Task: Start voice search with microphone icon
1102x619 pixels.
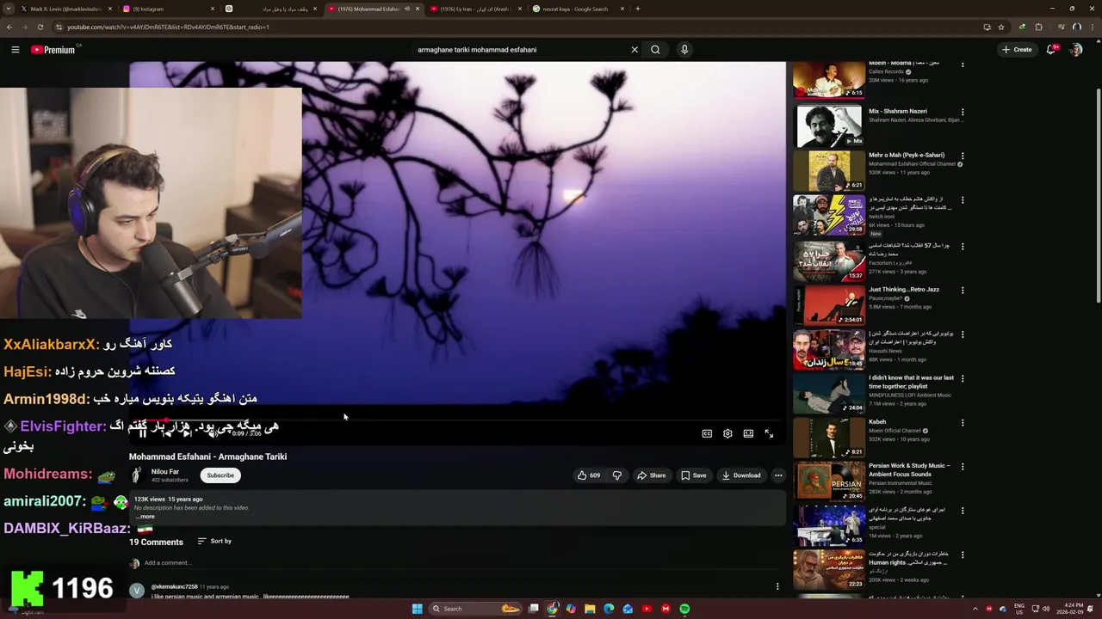Action: click(x=684, y=50)
